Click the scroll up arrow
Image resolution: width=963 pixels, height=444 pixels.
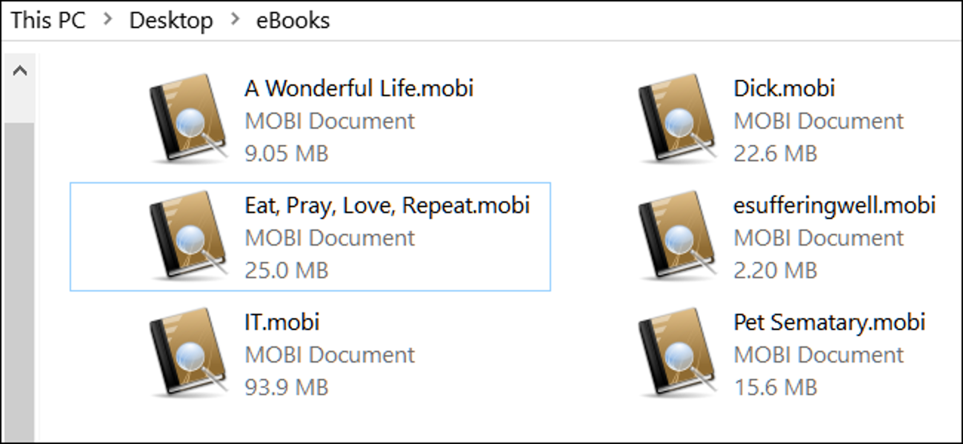[x=19, y=71]
